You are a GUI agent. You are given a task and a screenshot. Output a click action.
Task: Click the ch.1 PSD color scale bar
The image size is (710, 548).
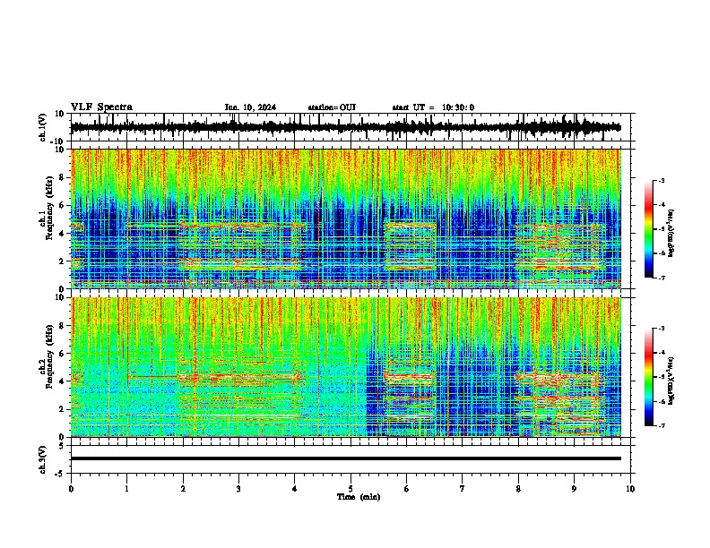tap(649, 229)
